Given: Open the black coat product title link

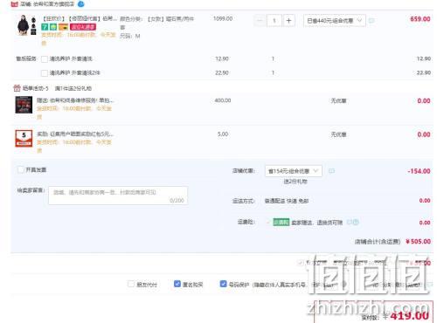Looking at the screenshot, I should 80,18.
